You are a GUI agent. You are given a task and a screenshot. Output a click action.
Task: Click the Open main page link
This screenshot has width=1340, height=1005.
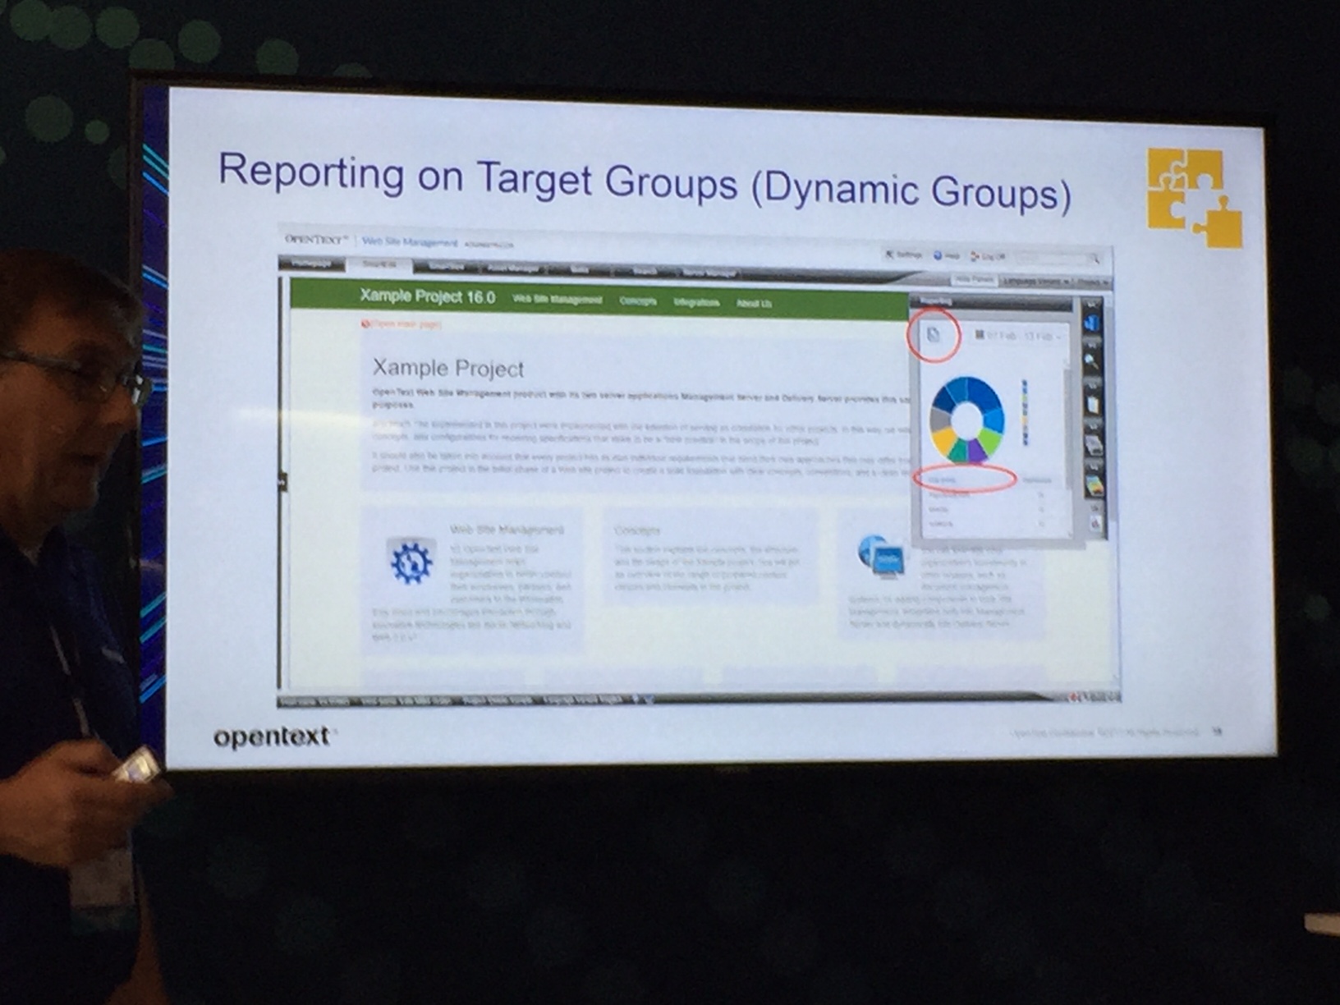coord(402,324)
